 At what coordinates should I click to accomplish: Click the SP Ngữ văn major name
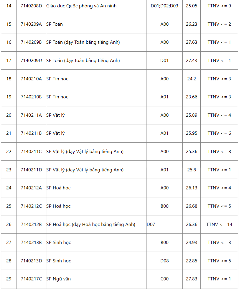pos(58,279)
